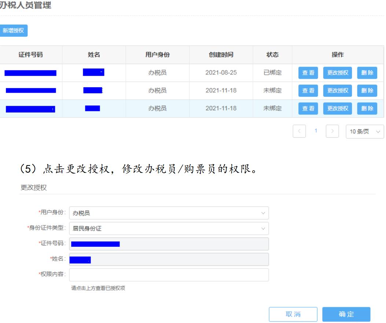Click 删除 in the highlighted third row

pyautogui.click(x=367, y=108)
